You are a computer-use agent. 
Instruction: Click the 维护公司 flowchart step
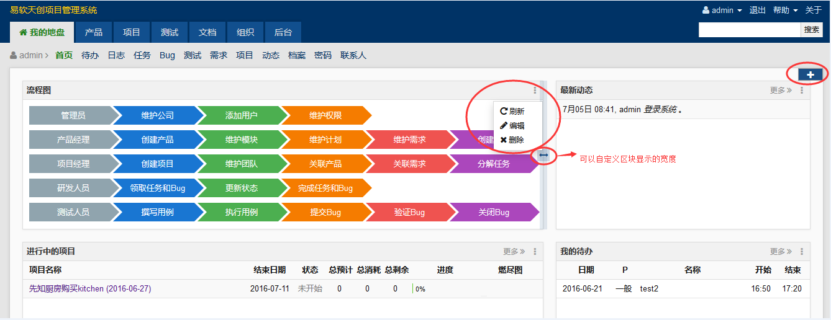click(x=157, y=115)
